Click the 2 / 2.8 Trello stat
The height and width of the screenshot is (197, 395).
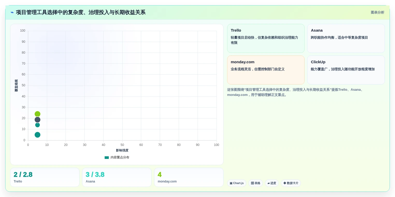point(23,175)
